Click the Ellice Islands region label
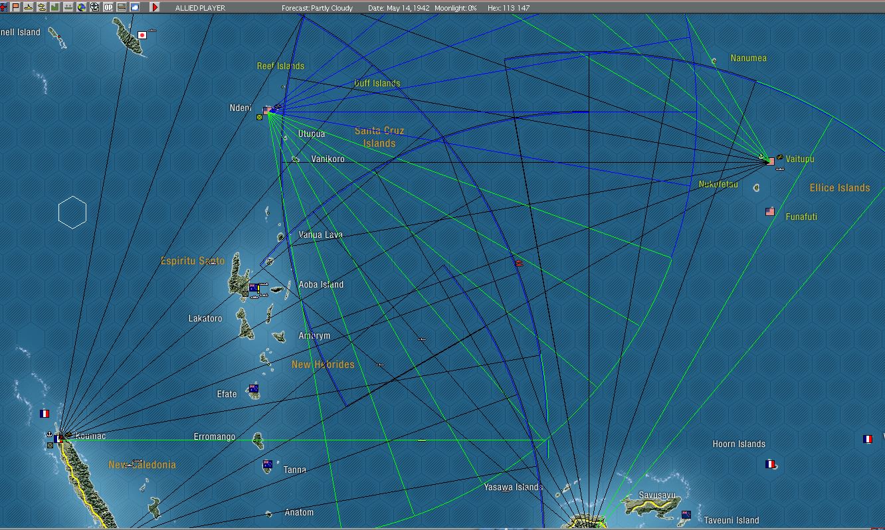885x530 pixels. 840,188
